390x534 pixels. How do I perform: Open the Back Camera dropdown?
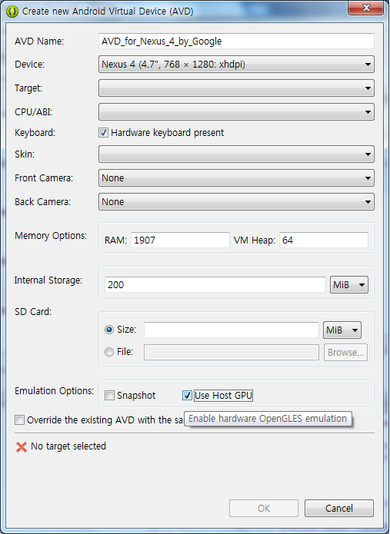click(236, 202)
